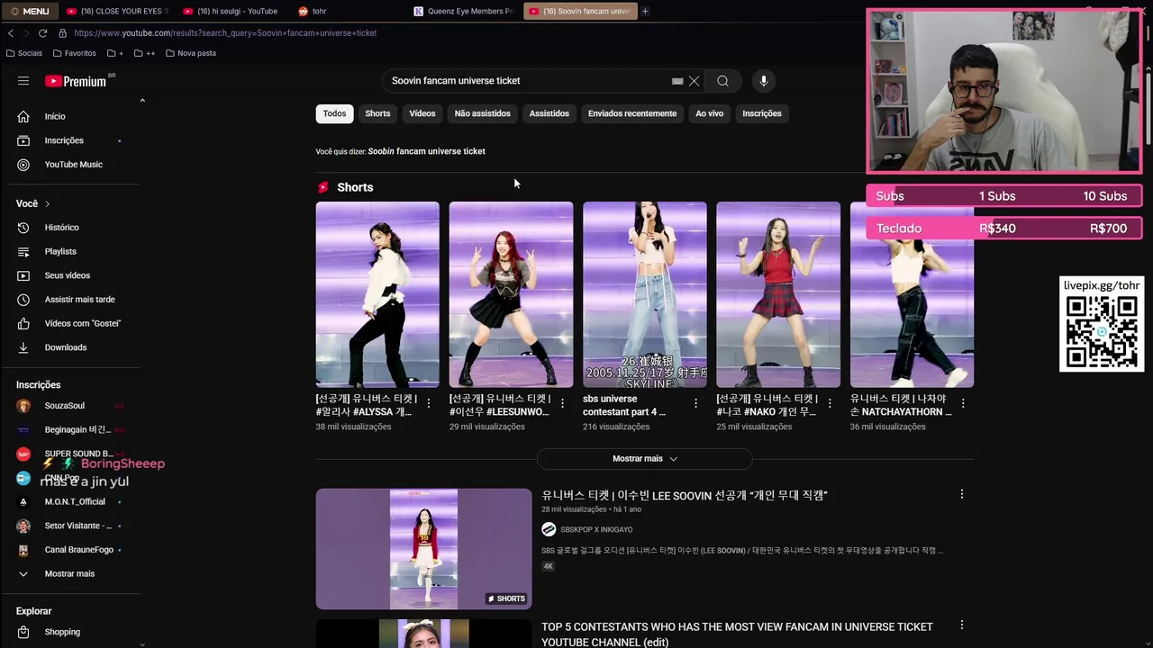
Task: Select the Inscrições filter chip
Action: tap(761, 113)
